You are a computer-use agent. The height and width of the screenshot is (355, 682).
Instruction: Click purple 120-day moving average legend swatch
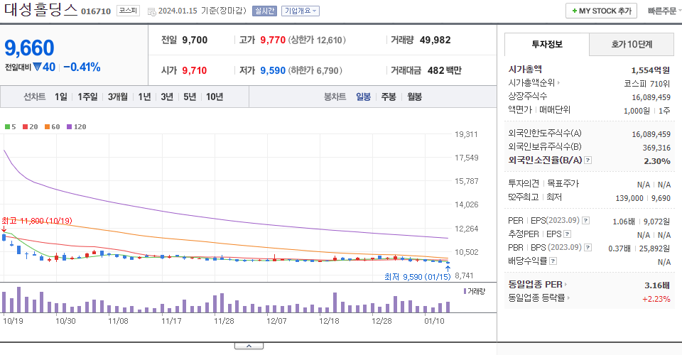[x=69, y=127]
